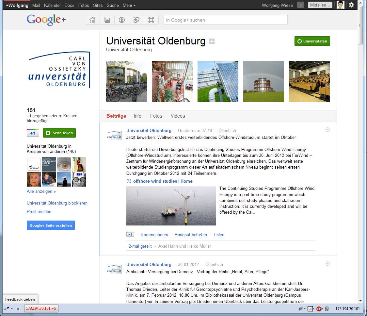Screen dimensions: 367x316
Task: Open Sites in the top navigation bar
Action: pyautogui.click(x=98, y=5)
